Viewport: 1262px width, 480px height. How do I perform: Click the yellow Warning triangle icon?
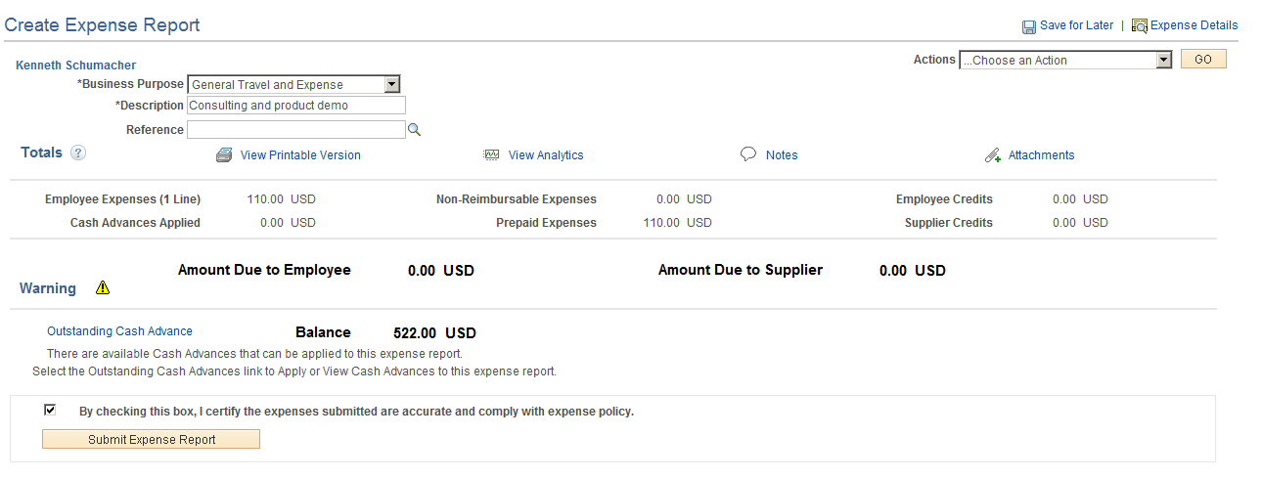point(103,287)
